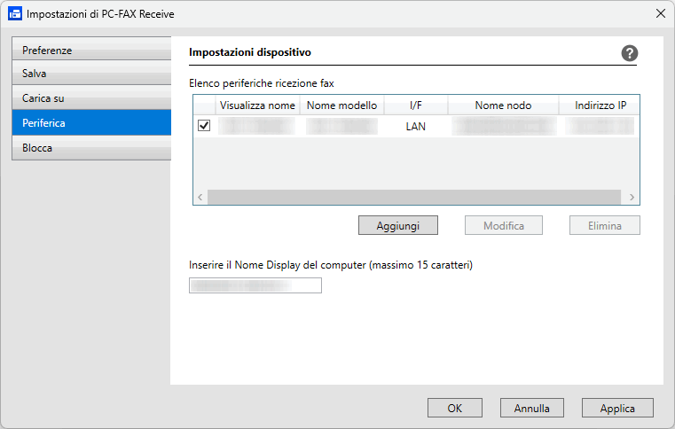The image size is (675, 429).
Task: Click the PC-FAX Receive app icon in title bar
Action: coord(15,13)
